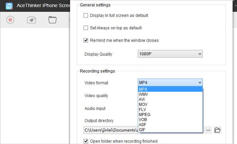Browse output path with ellipsis button
The height and width of the screenshot is (144, 237).
pos(208,130)
